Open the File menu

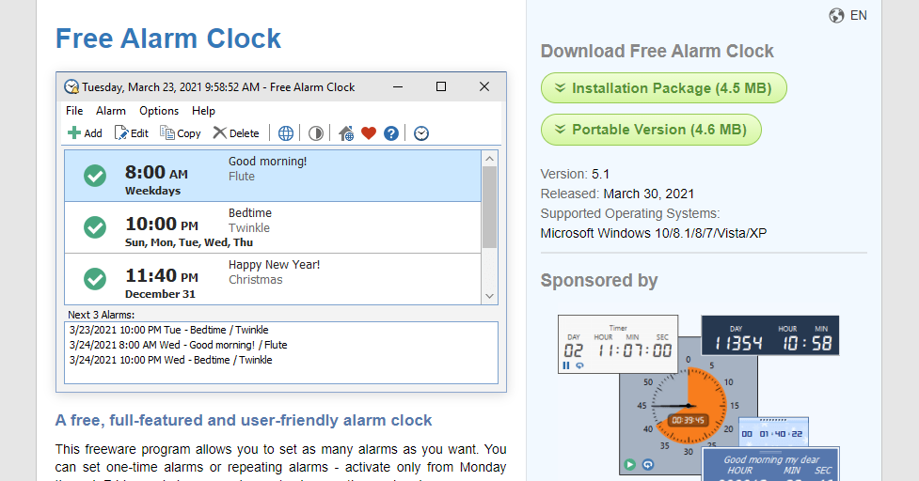tap(74, 111)
